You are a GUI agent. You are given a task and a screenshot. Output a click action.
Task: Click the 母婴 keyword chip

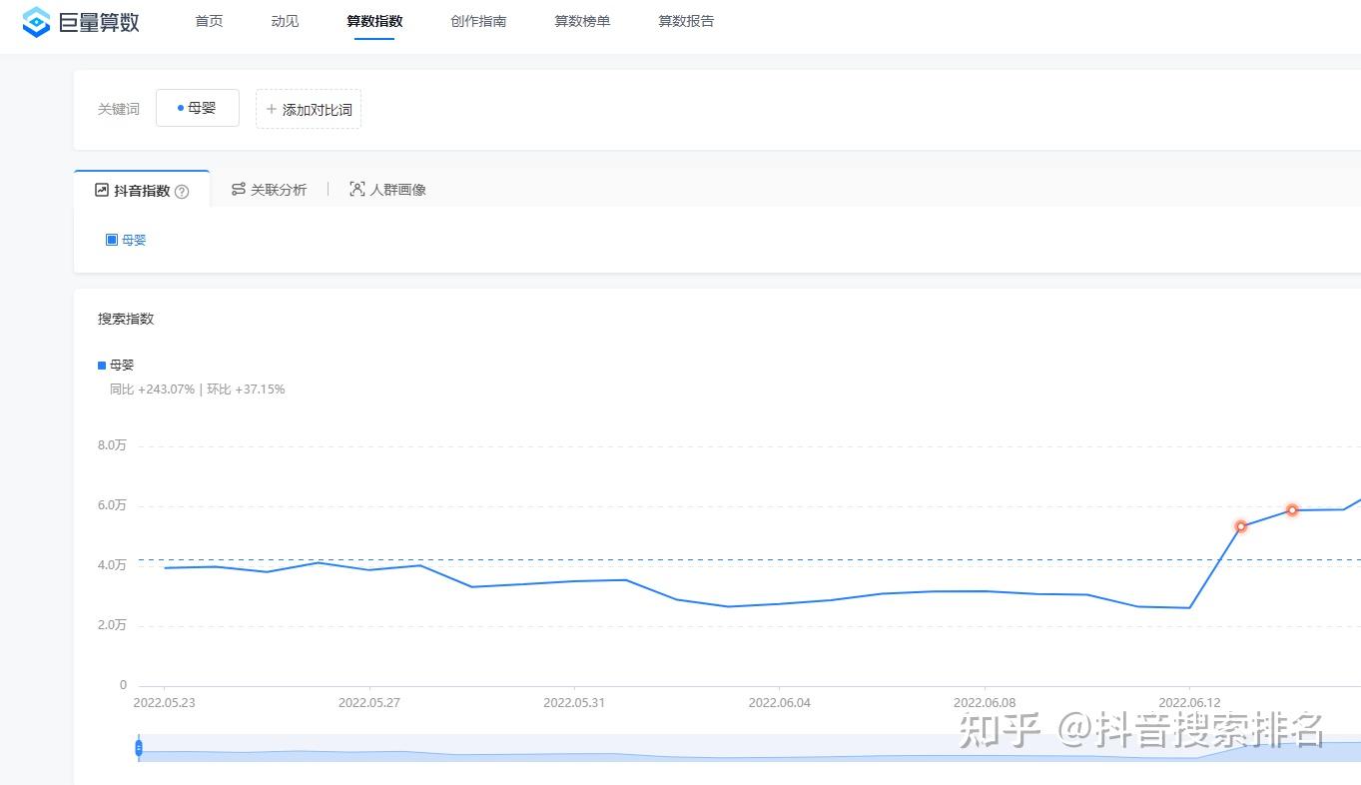(198, 108)
